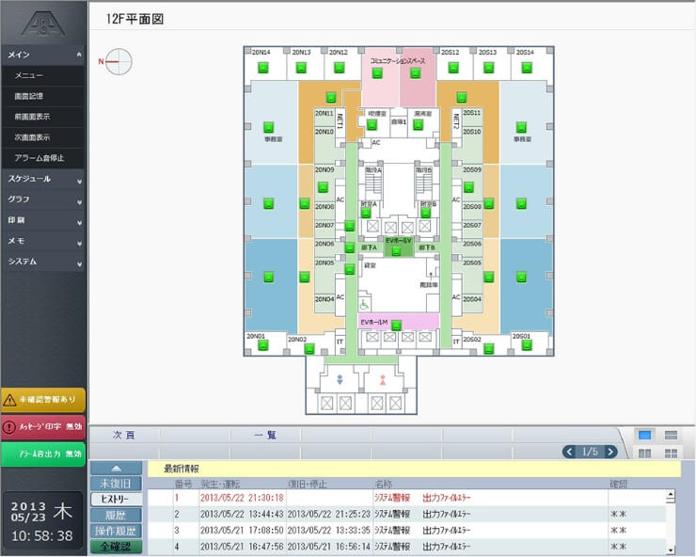
Task: Expand the グラフ sidebar section
Action: (x=43, y=199)
